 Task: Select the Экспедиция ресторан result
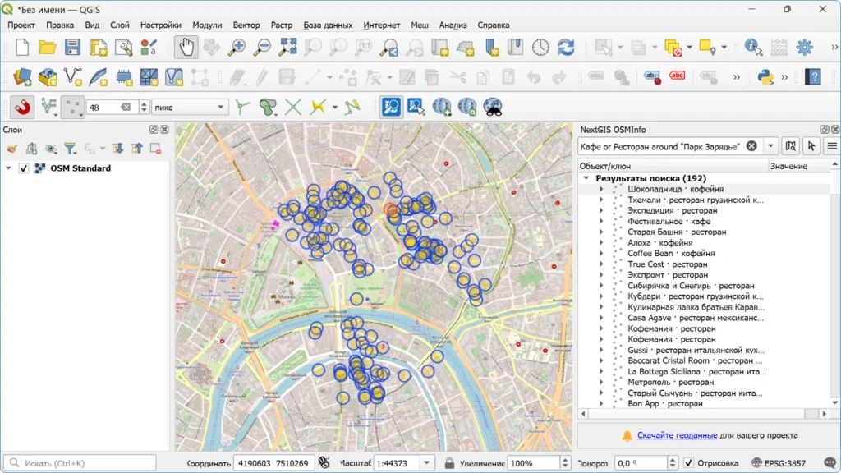pos(672,210)
